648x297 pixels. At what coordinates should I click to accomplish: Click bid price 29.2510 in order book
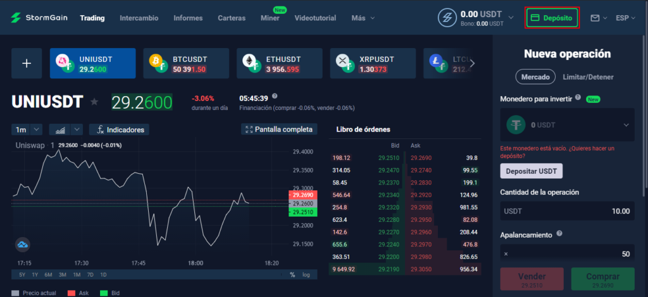click(389, 158)
